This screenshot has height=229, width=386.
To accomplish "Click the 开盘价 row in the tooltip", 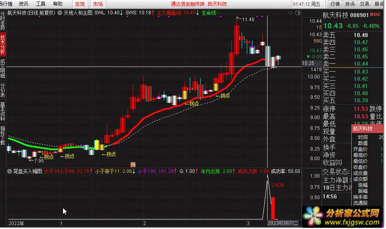I will (367, 149).
